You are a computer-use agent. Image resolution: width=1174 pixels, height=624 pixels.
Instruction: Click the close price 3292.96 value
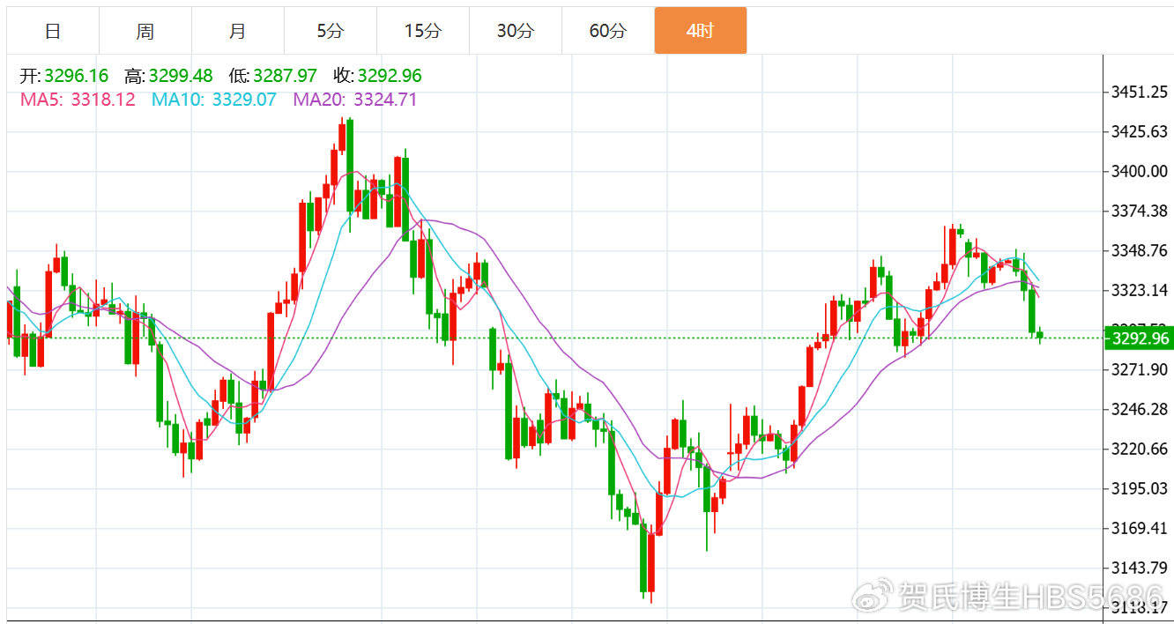[390, 76]
